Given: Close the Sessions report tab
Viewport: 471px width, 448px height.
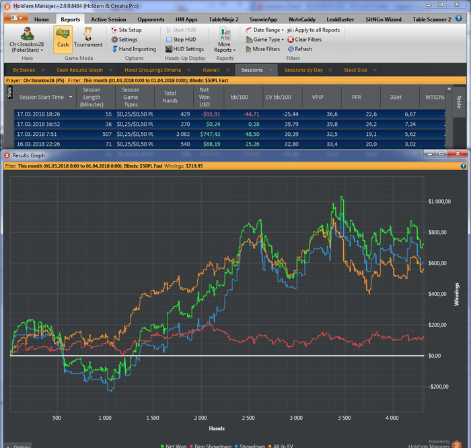Looking at the screenshot, I should (270, 70).
